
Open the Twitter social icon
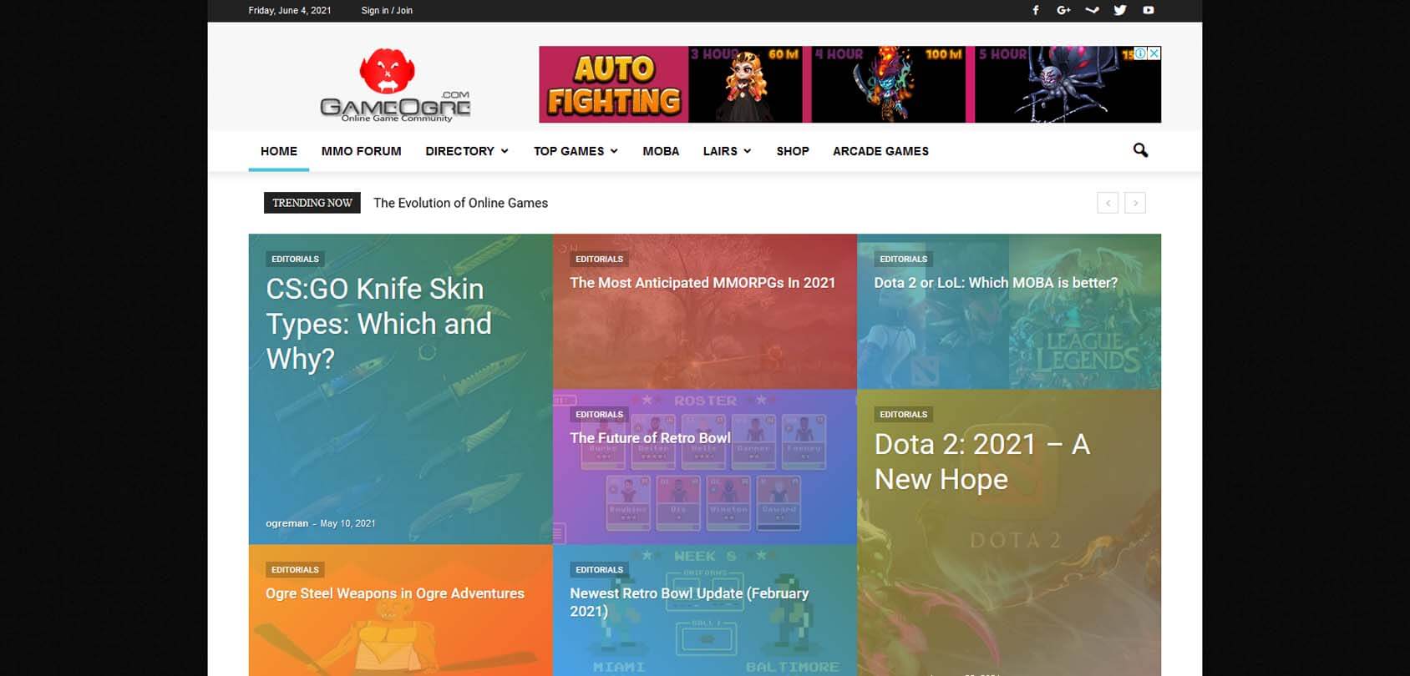(1120, 10)
